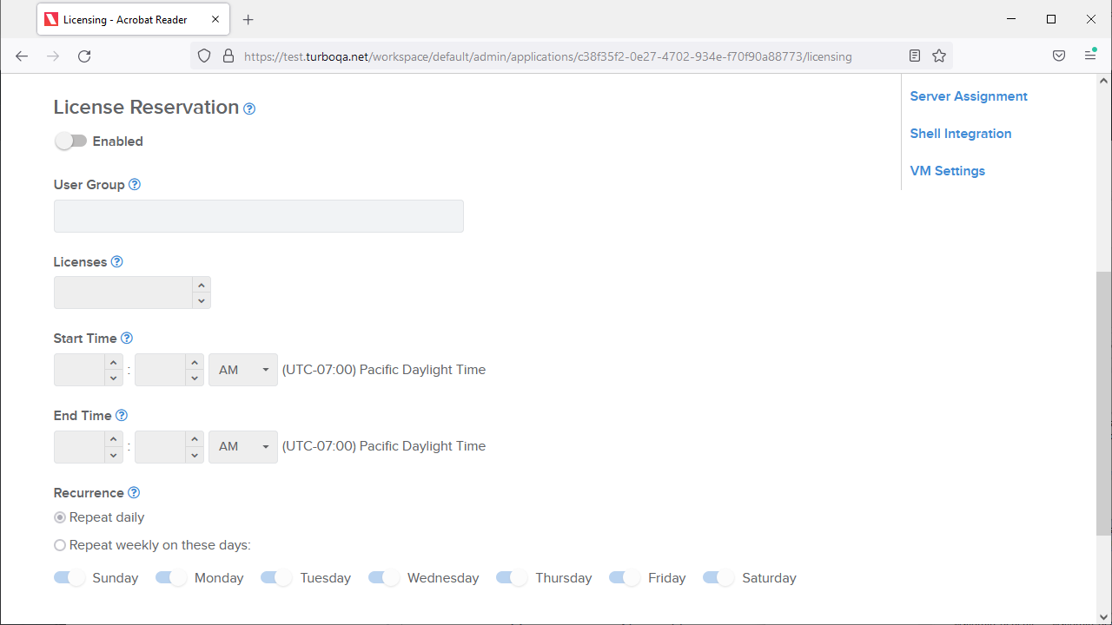Viewport: 1112px width, 625px height.
Task: Toggle the Wednesday switch
Action: point(385,578)
